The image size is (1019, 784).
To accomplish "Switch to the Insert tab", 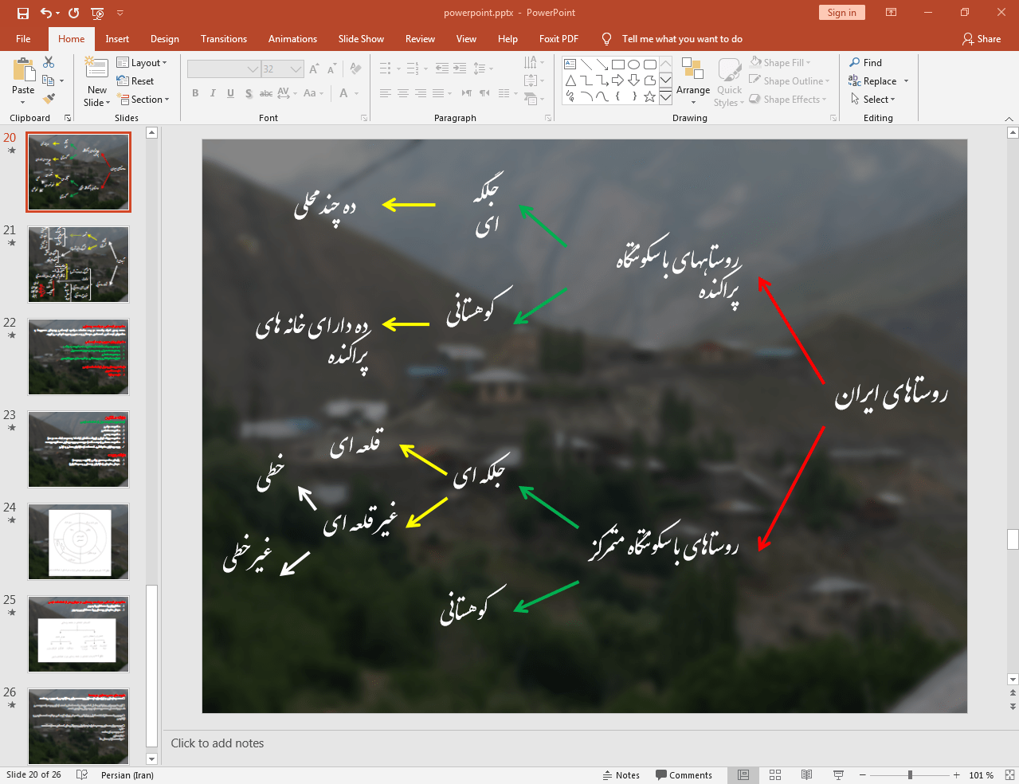I will point(117,39).
